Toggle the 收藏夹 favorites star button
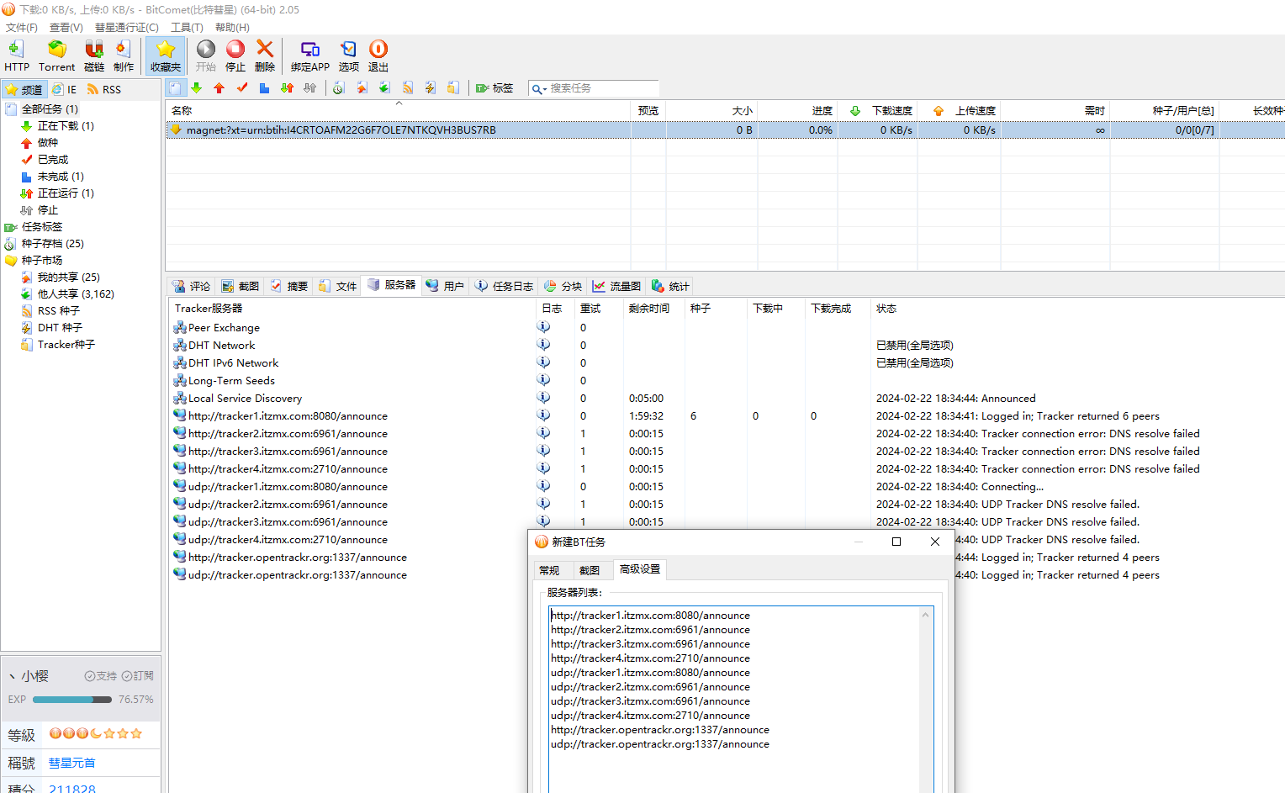This screenshot has height=793, width=1285. pos(166,56)
